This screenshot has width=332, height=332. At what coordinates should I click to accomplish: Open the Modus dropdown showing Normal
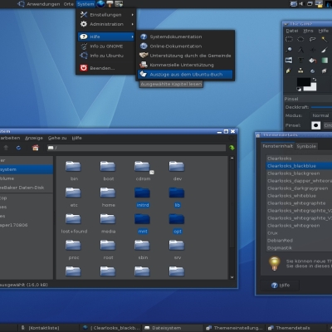pos(321,115)
